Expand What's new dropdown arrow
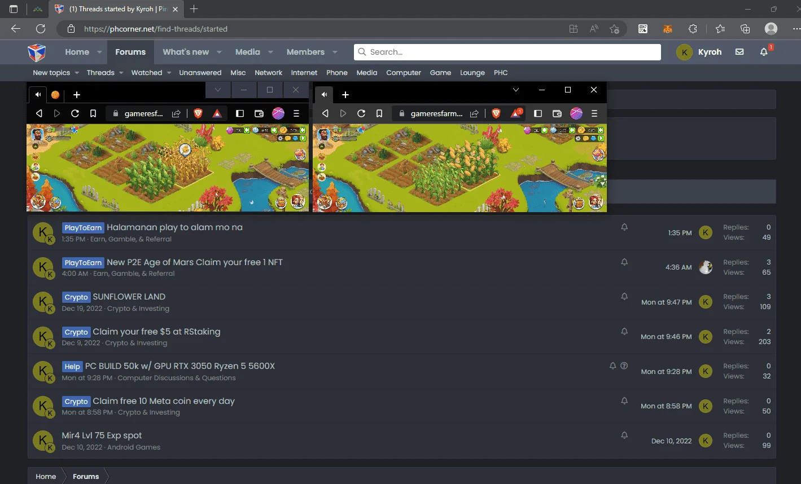 (219, 52)
